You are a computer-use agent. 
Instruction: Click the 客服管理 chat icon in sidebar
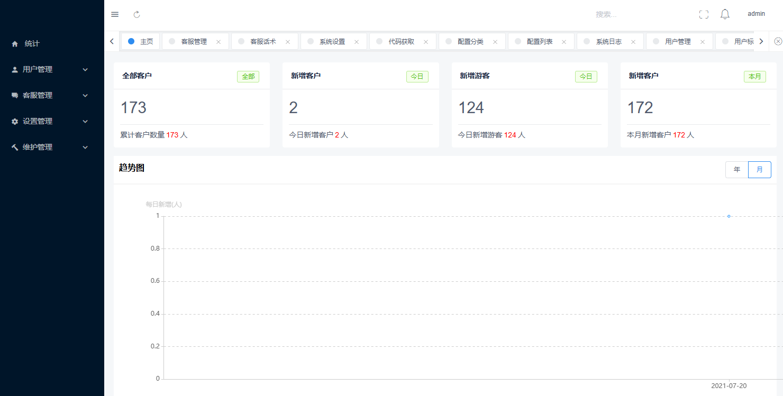15,95
